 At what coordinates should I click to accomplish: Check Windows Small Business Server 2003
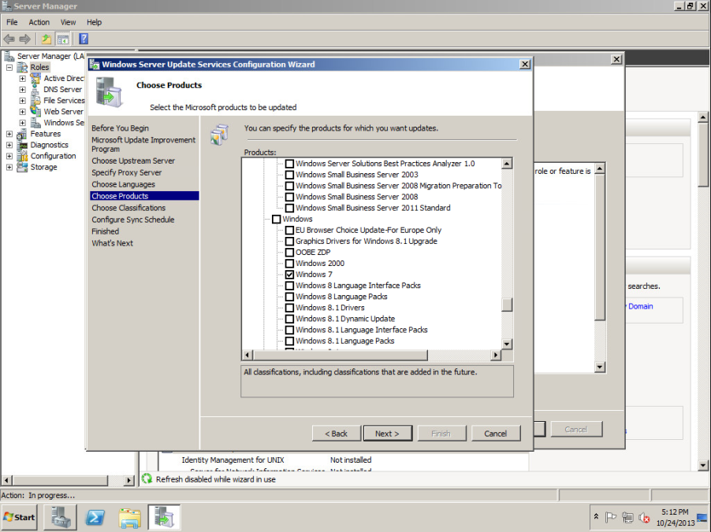(289, 175)
